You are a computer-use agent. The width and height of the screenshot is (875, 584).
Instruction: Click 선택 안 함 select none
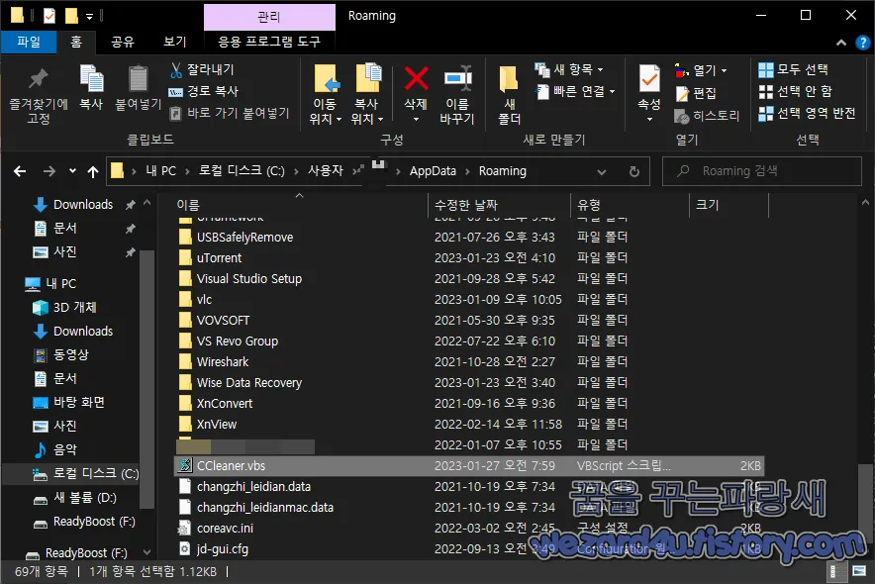coord(795,91)
